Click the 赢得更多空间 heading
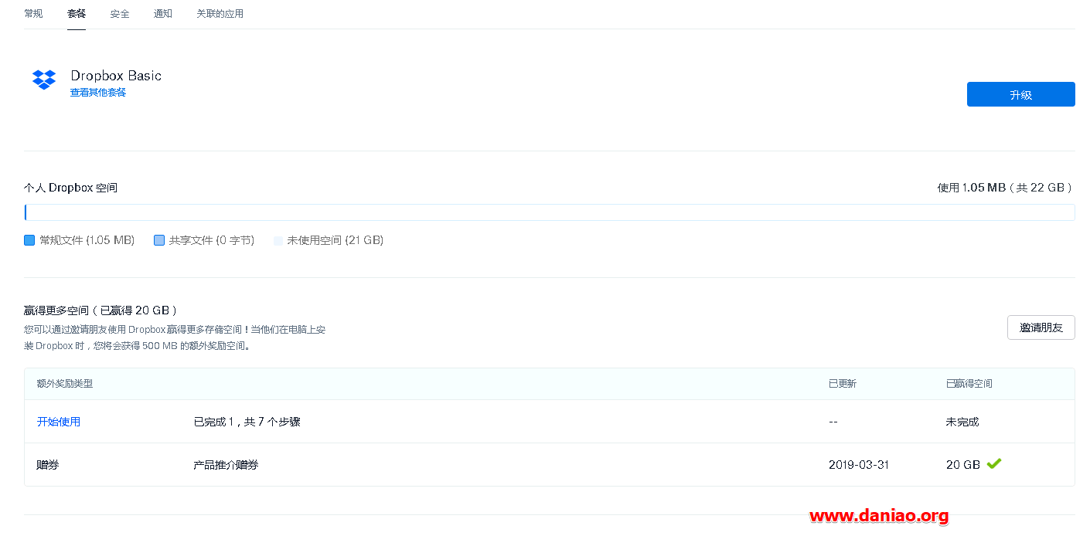This screenshot has width=1090, height=536. (x=101, y=310)
